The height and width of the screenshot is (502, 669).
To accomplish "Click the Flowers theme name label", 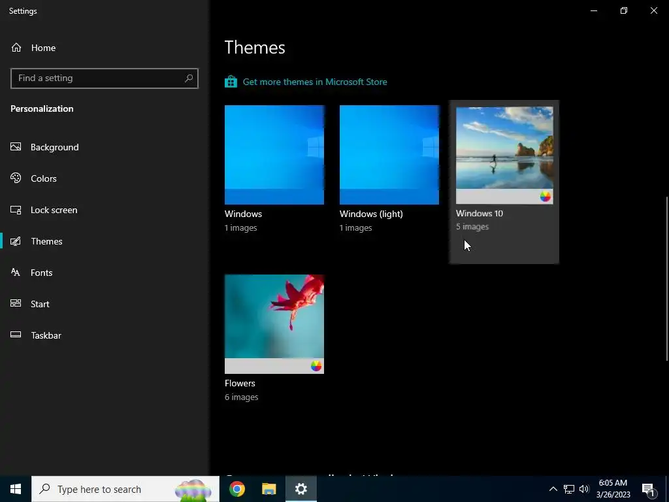I will (x=240, y=383).
